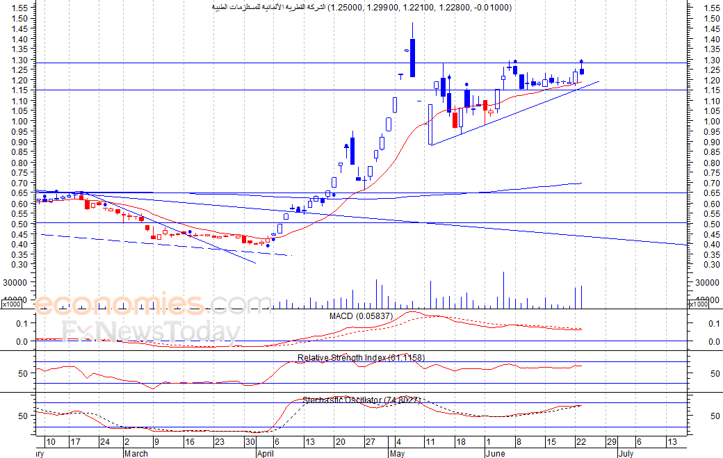Click the May month label on the time axis
This screenshot has height=458, width=723.
pos(397,453)
